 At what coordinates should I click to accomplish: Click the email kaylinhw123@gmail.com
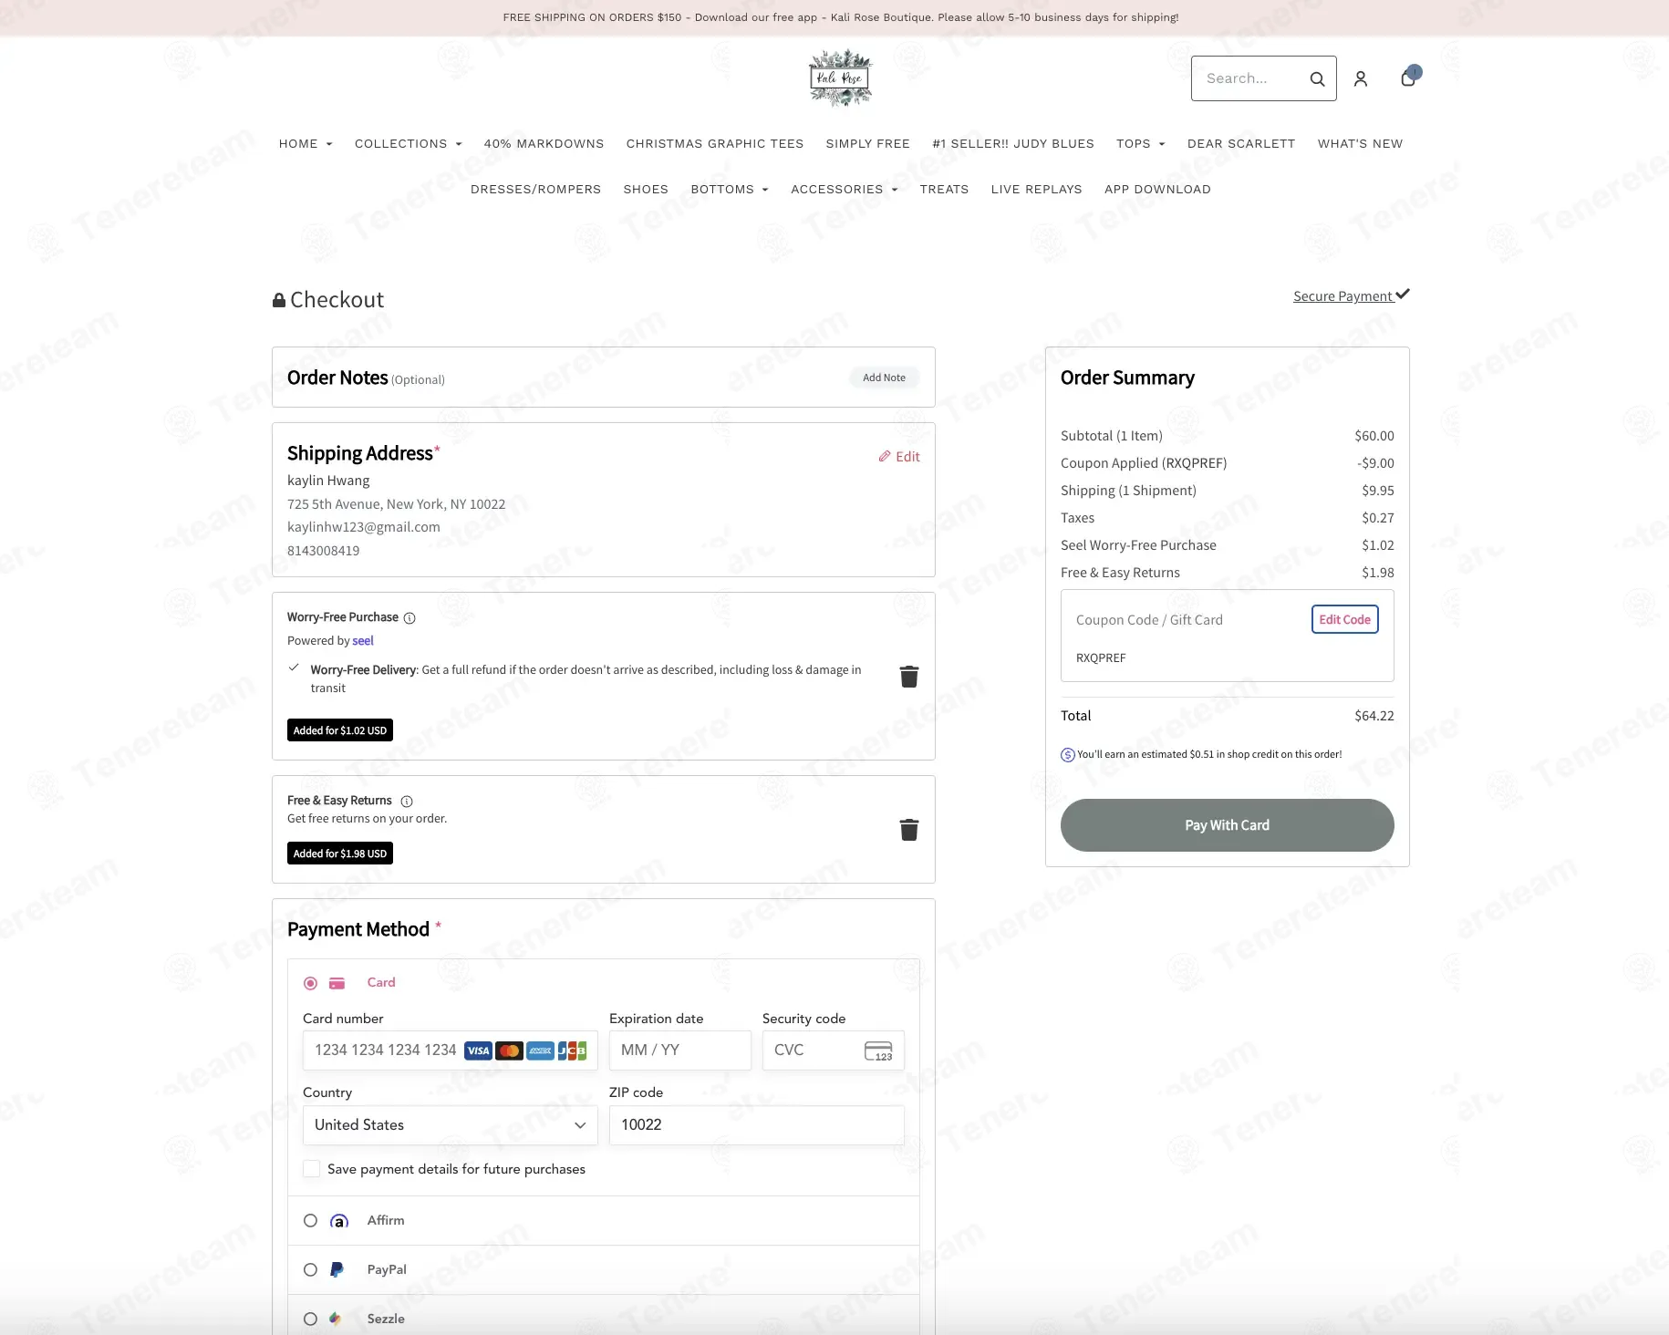pos(364,527)
